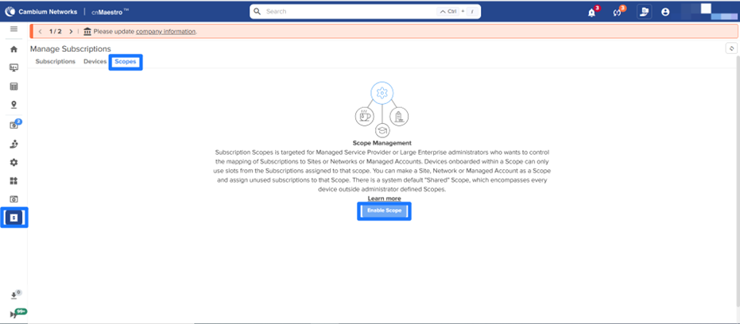This screenshot has width=740, height=324.
Task: Select the Scopes tab
Action: tap(125, 61)
